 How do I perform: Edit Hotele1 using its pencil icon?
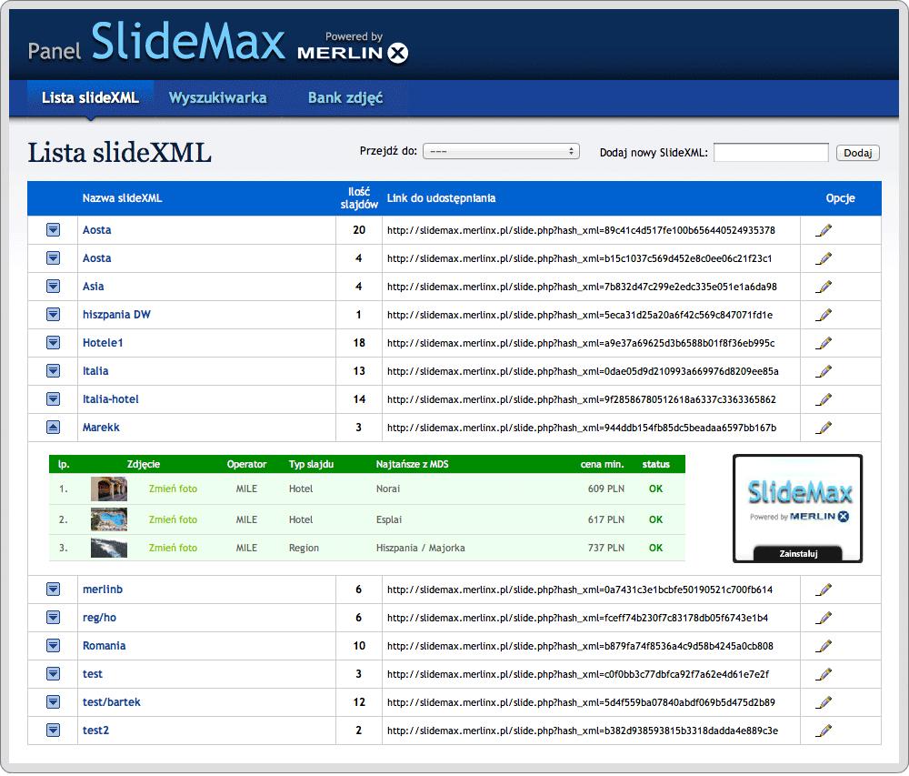tap(824, 343)
